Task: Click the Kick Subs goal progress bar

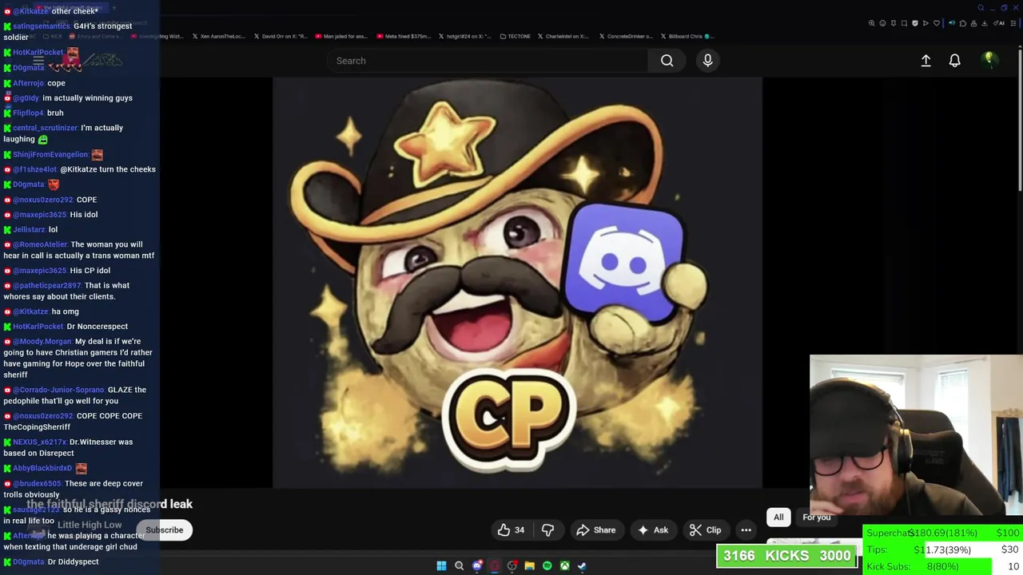Action: (943, 566)
